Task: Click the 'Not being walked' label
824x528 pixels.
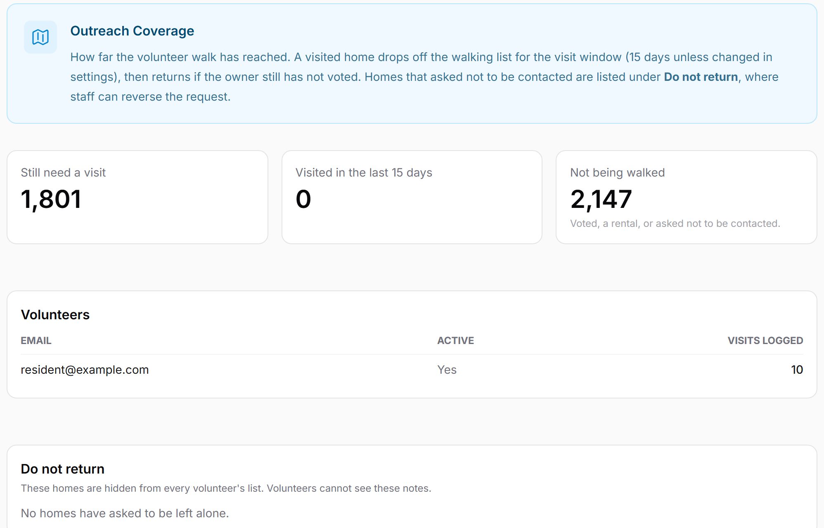Action: [x=617, y=172]
